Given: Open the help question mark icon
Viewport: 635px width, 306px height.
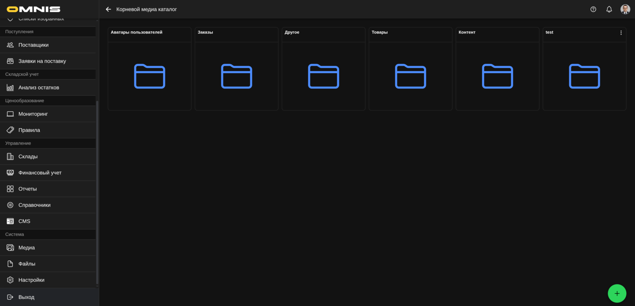Looking at the screenshot, I should [x=593, y=9].
